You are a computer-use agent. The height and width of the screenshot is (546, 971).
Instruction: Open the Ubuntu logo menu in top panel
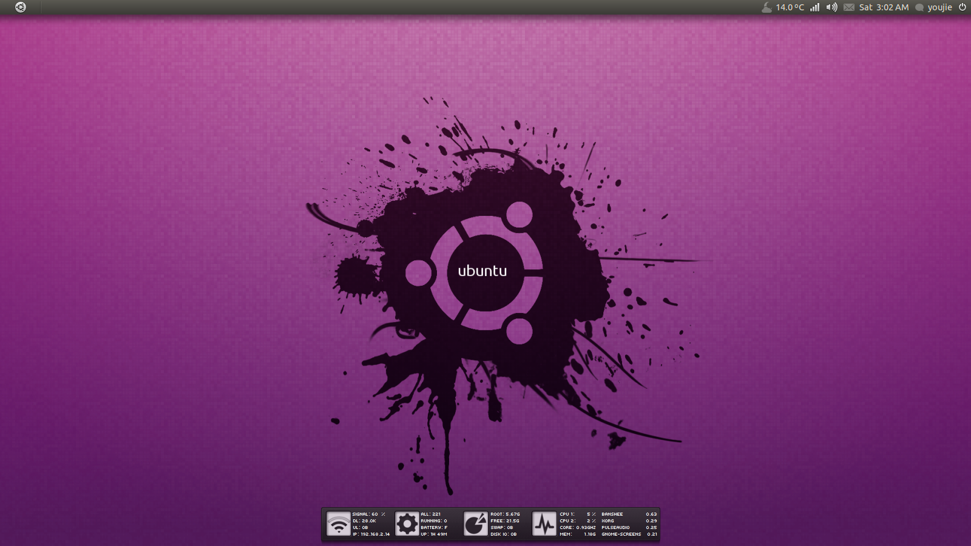coord(21,7)
